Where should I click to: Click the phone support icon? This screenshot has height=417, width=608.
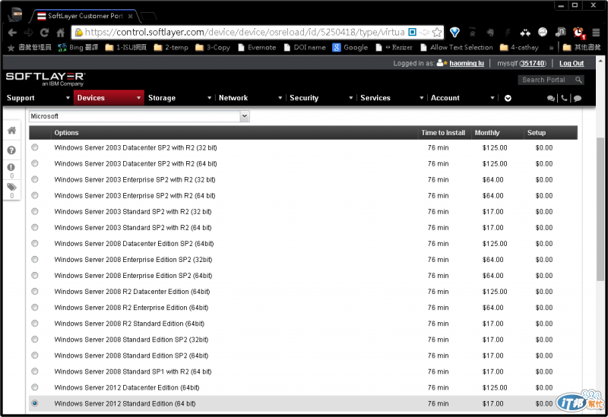tap(564, 98)
